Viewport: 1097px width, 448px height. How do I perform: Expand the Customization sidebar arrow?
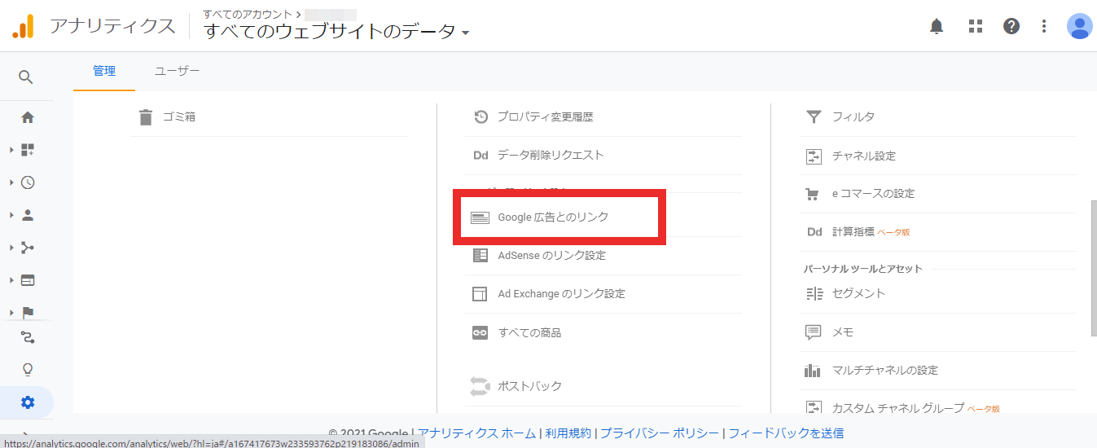[11, 150]
